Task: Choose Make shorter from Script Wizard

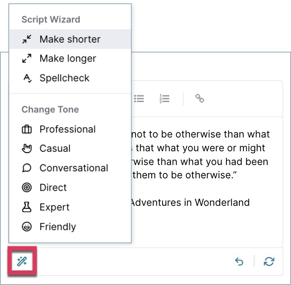Action: pos(70,39)
